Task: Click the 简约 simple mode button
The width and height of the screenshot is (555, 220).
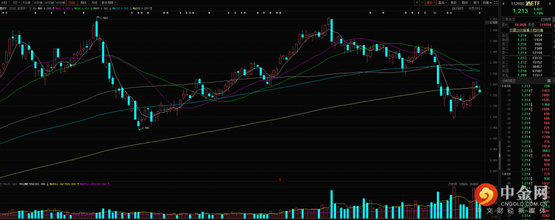Action: pyautogui.click(x=476, y=3)
